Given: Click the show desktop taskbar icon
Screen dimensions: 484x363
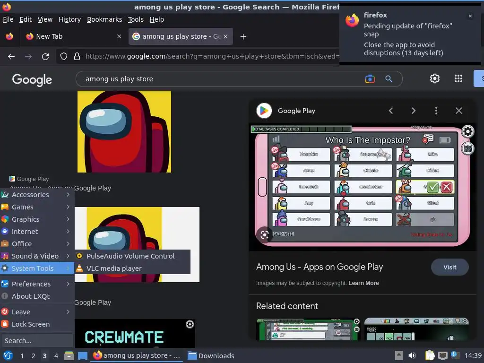Looking at the screenshot, I should (82, 355).
